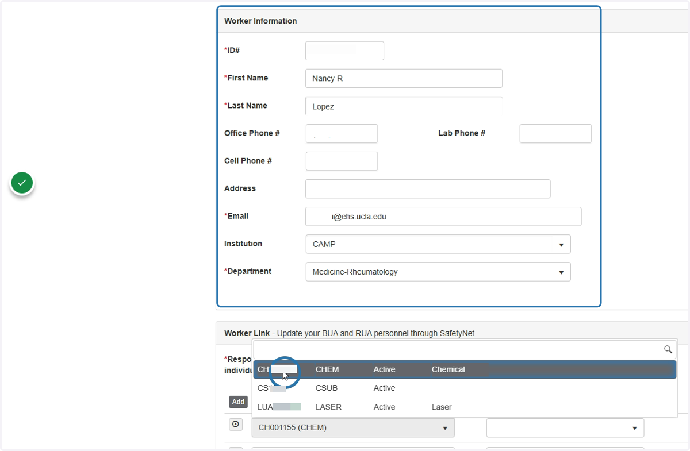
Task: Click the ID# input field
Action: click(x=344, y=51)
